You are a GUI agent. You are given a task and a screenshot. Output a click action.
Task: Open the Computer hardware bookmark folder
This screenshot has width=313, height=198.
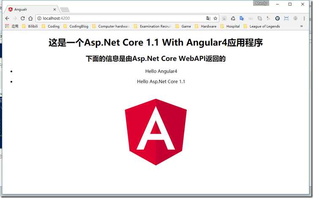111,26
